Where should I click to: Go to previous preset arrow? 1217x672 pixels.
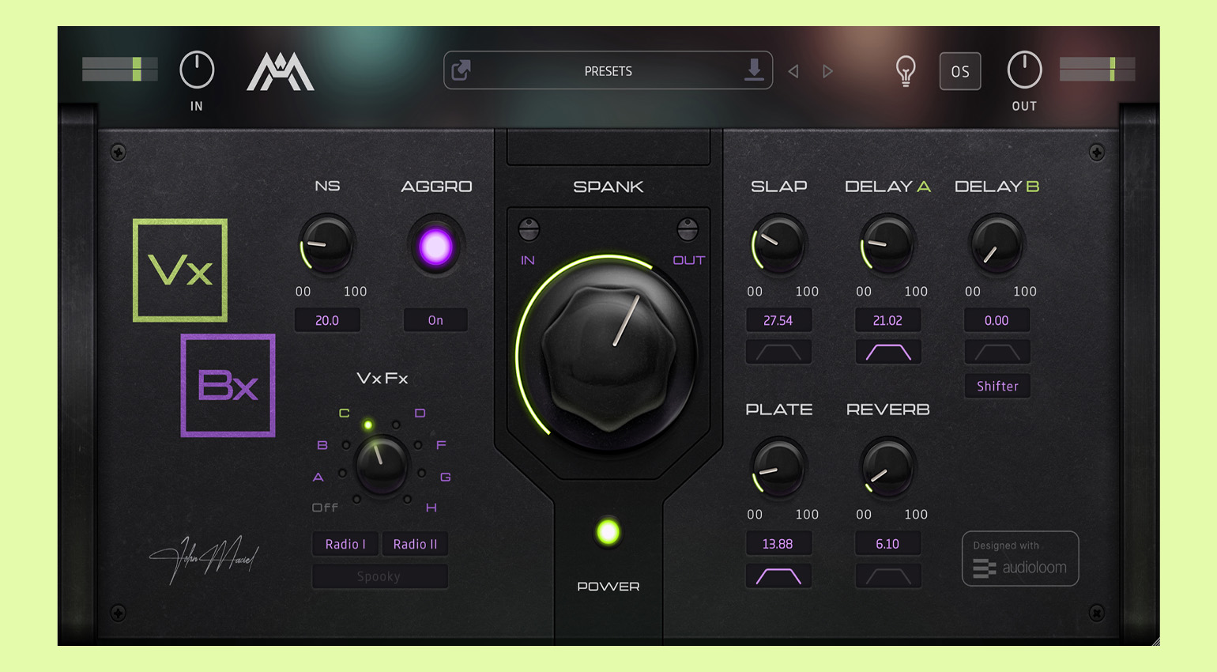[793, 71]
